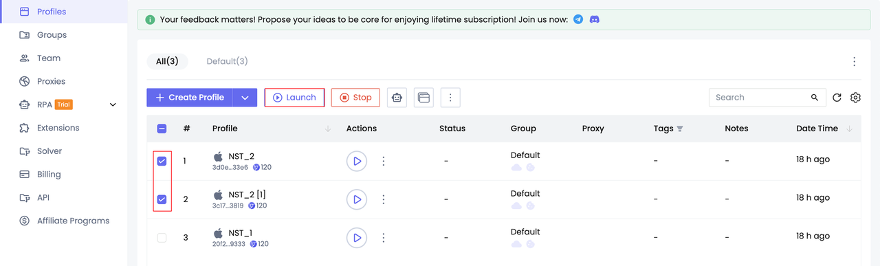The image size is (880, 266).
Task: Click the Billing card icon
Action: tap(25, 175)
